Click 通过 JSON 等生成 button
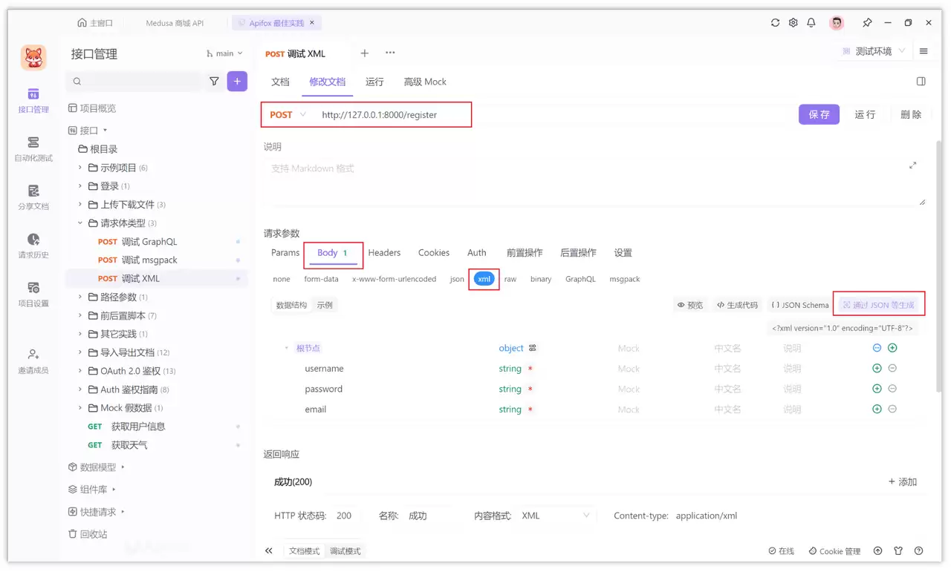Screen dimensions: 951x572 (x=878, y=305)
